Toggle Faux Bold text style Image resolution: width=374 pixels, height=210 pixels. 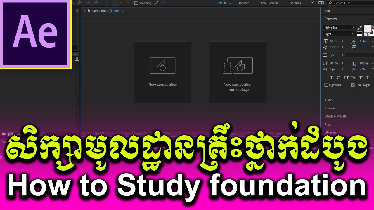[x=331, y=78]
